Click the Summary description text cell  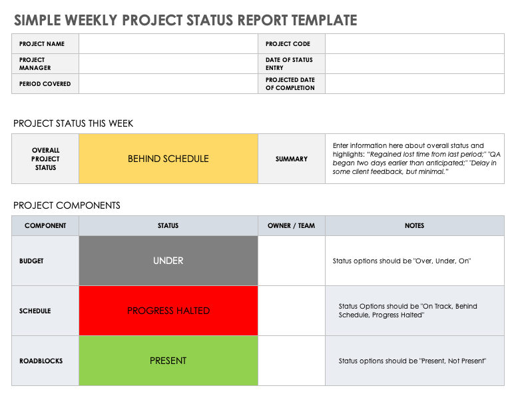(414, 159)
